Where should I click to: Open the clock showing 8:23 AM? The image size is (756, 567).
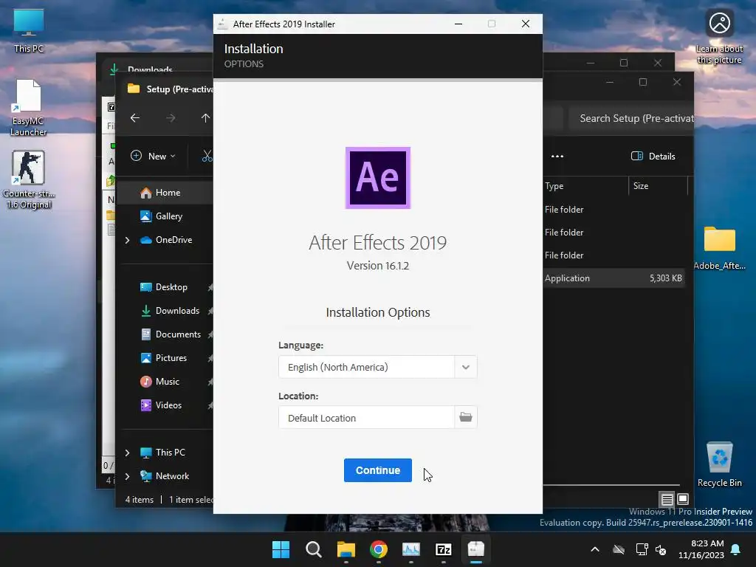coord(701,549)
